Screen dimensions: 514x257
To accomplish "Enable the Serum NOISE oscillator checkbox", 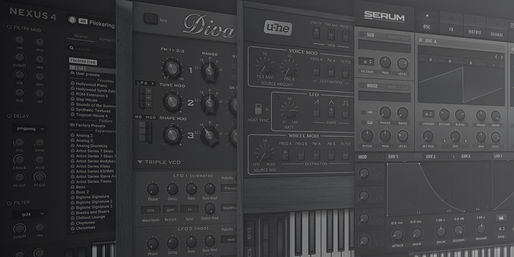I will pos(362,85).
